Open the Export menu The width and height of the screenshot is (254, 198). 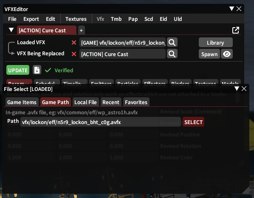pyautogui.click(x=31, y=19)
